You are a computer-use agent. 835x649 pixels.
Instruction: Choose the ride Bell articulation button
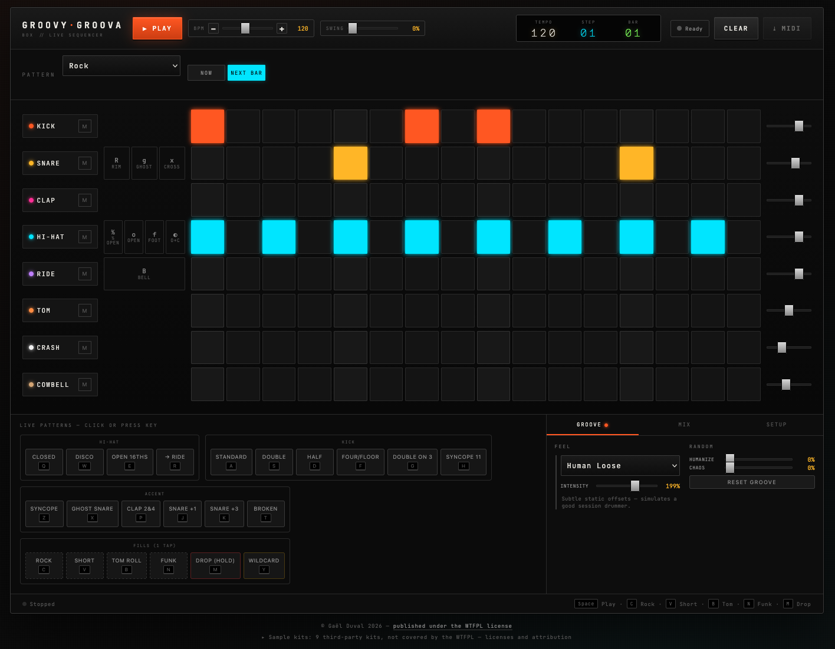144,274
